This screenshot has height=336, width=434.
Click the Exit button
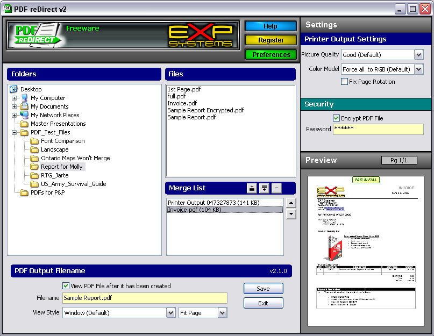(263, 303)
